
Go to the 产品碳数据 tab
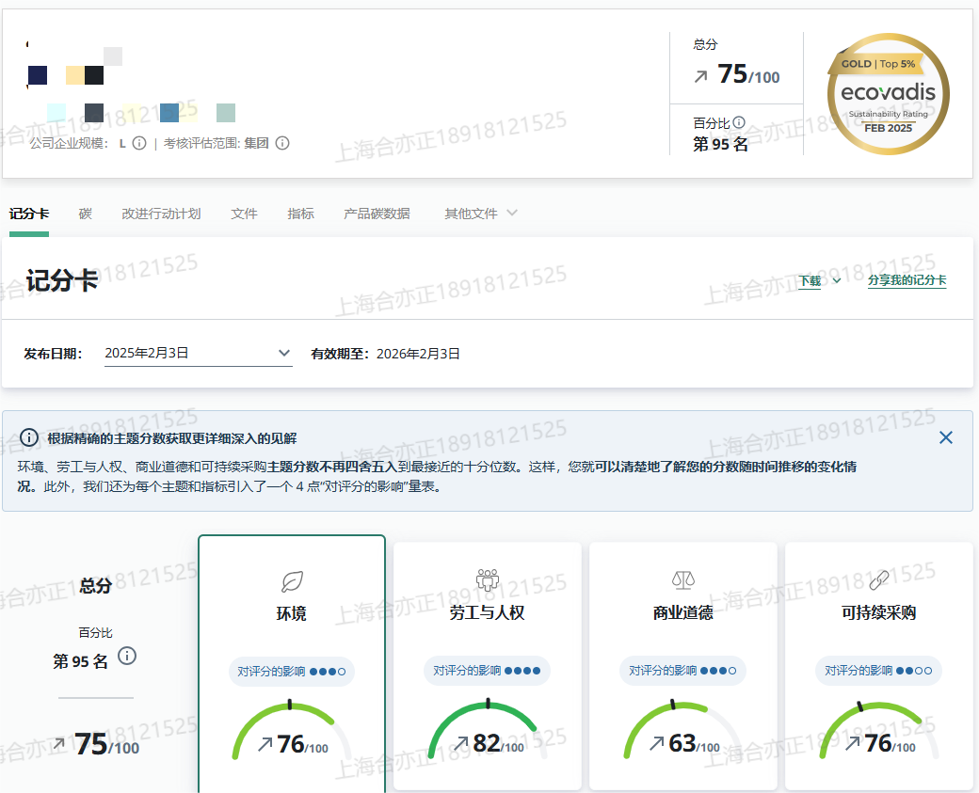[x=377, y=214]
